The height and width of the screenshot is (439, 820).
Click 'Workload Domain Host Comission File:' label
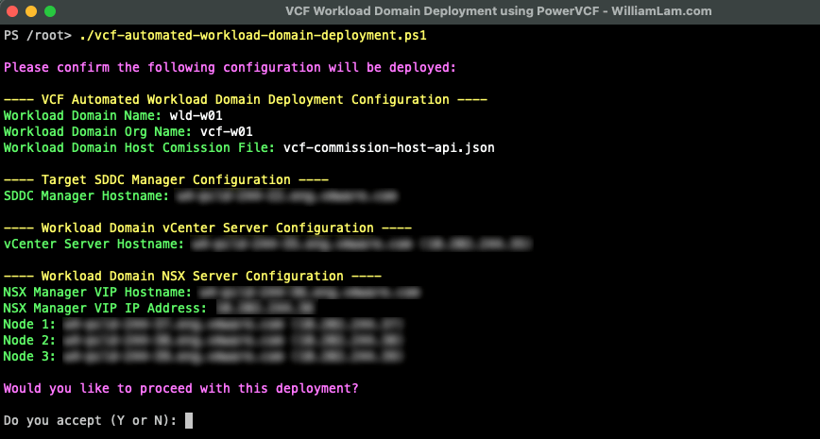click(x=140, y=148)
